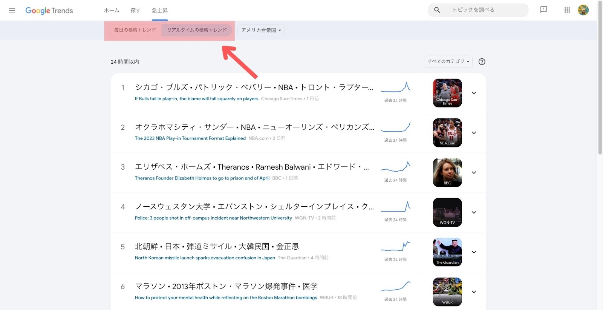The height and width of the screenshot is (310, 603).
Task: Open the hamburger main menu
Action: point(12,10)
